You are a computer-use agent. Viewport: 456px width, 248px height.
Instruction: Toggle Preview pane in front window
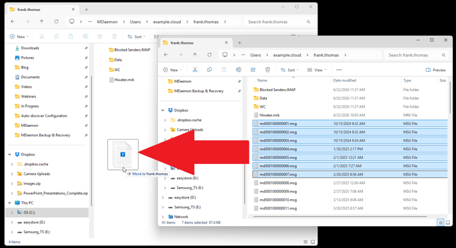tap(435, 70)
